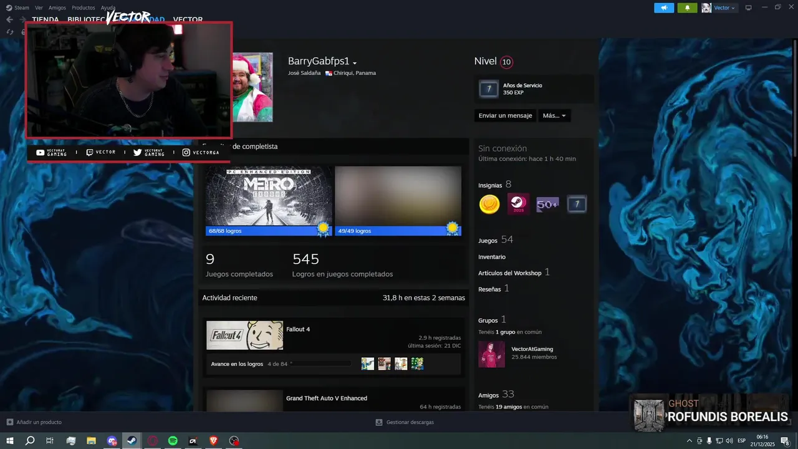
Task: Open the Inventario link
Action: [x=492, y=257]
